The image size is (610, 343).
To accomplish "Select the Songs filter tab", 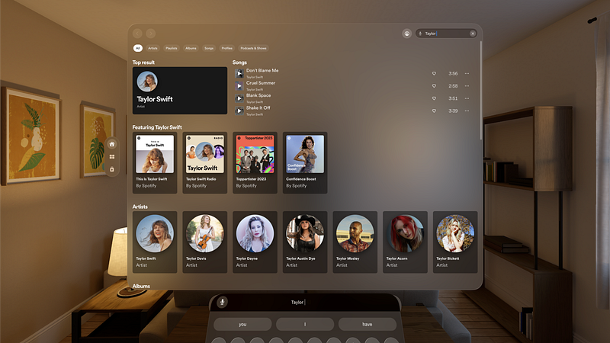I will point(209,48).
